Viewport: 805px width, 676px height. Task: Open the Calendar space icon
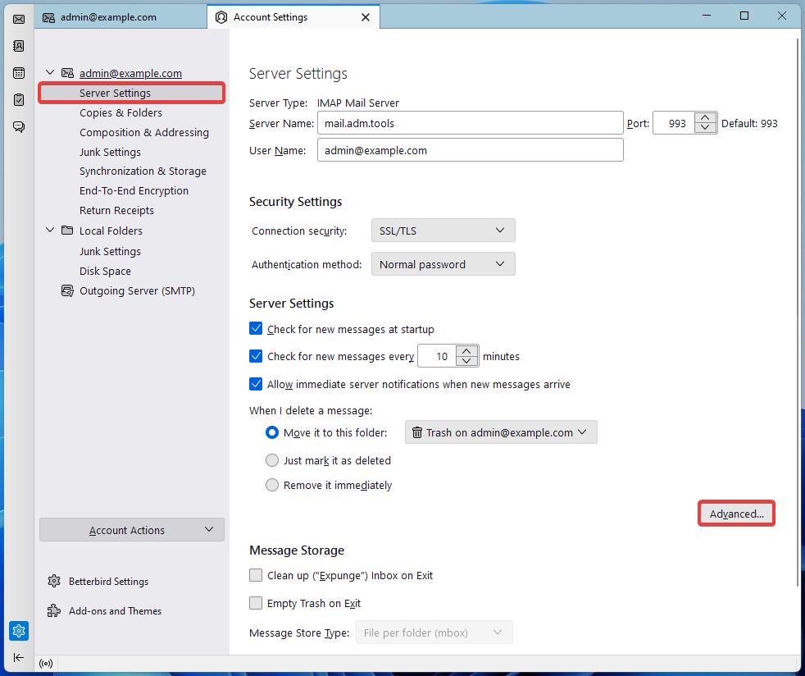pyautogui.click(x=18, y=73)
